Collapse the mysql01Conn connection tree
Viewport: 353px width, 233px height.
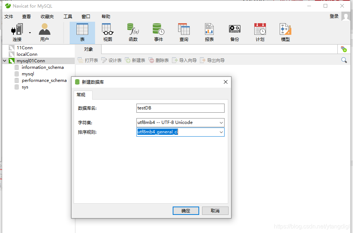(x=4, y=61)
